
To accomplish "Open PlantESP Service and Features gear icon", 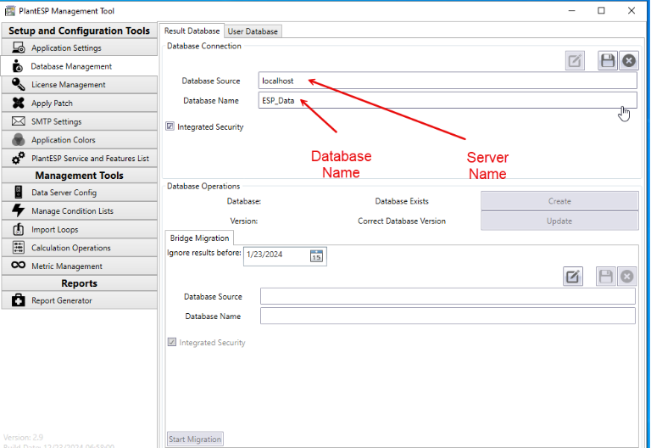I will click(19, 158).
